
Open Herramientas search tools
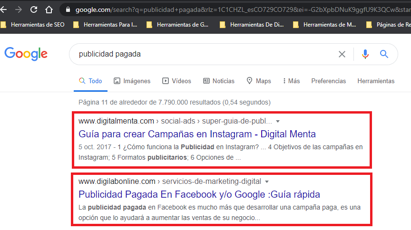click(x=376, y=81)
